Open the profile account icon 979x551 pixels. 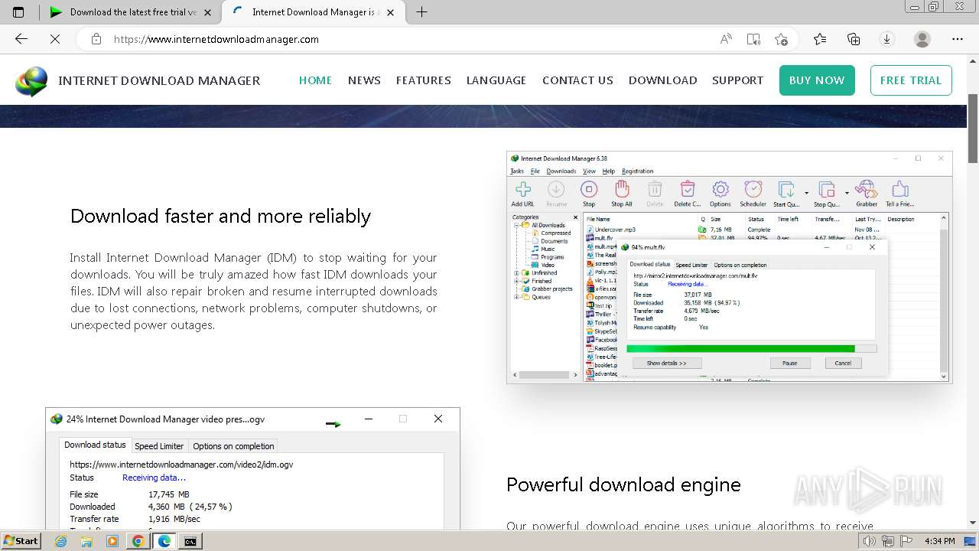pyautogui.click(x=922, y=39)
